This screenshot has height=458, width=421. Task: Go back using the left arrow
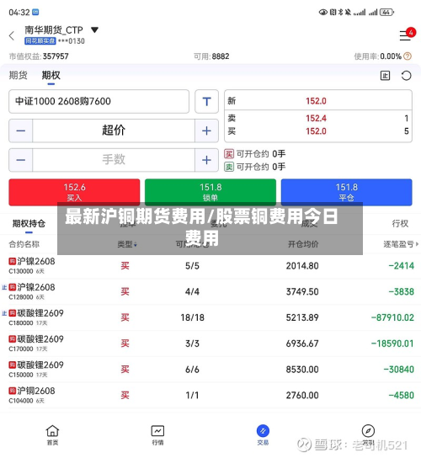click(12, 36)
